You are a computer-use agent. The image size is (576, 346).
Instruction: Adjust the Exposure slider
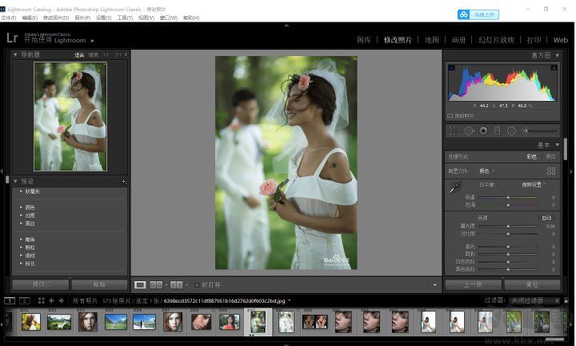[507, 227]
